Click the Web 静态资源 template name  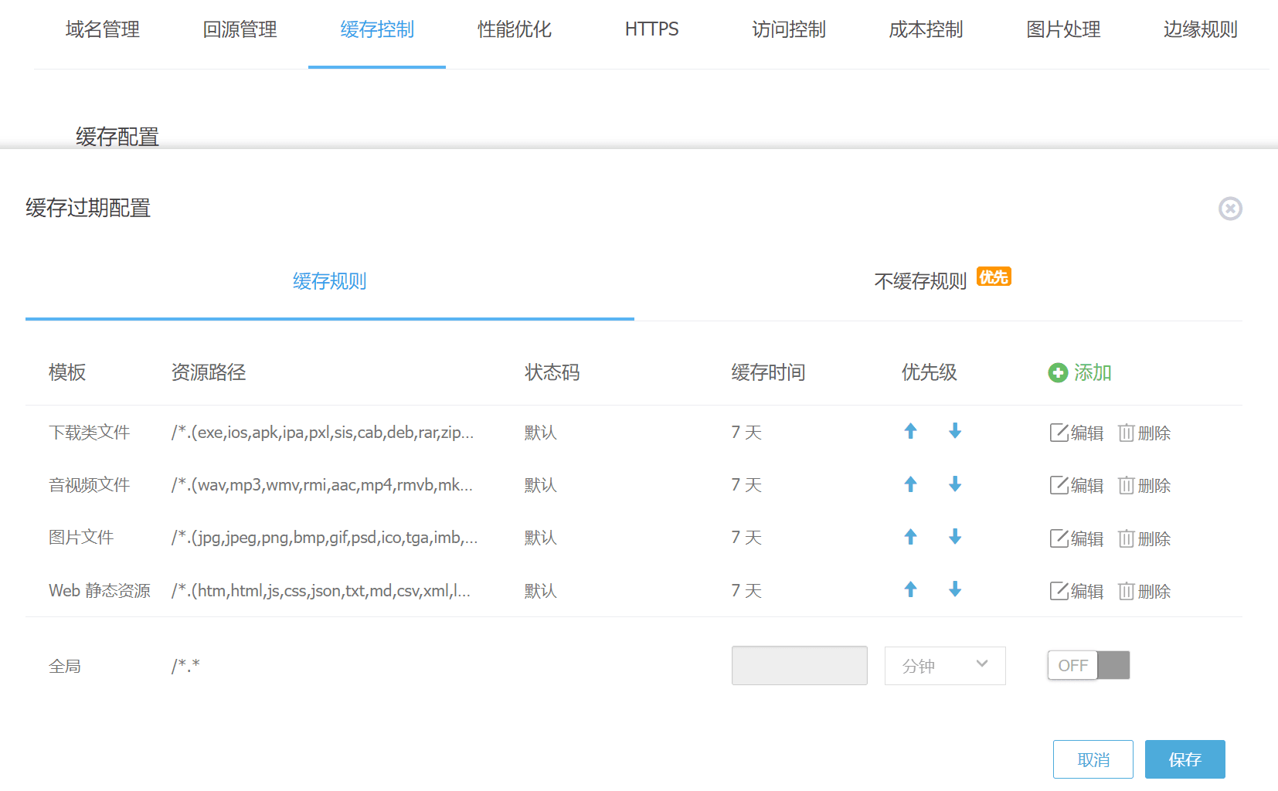pyautogui.click(x=100, y=591)
